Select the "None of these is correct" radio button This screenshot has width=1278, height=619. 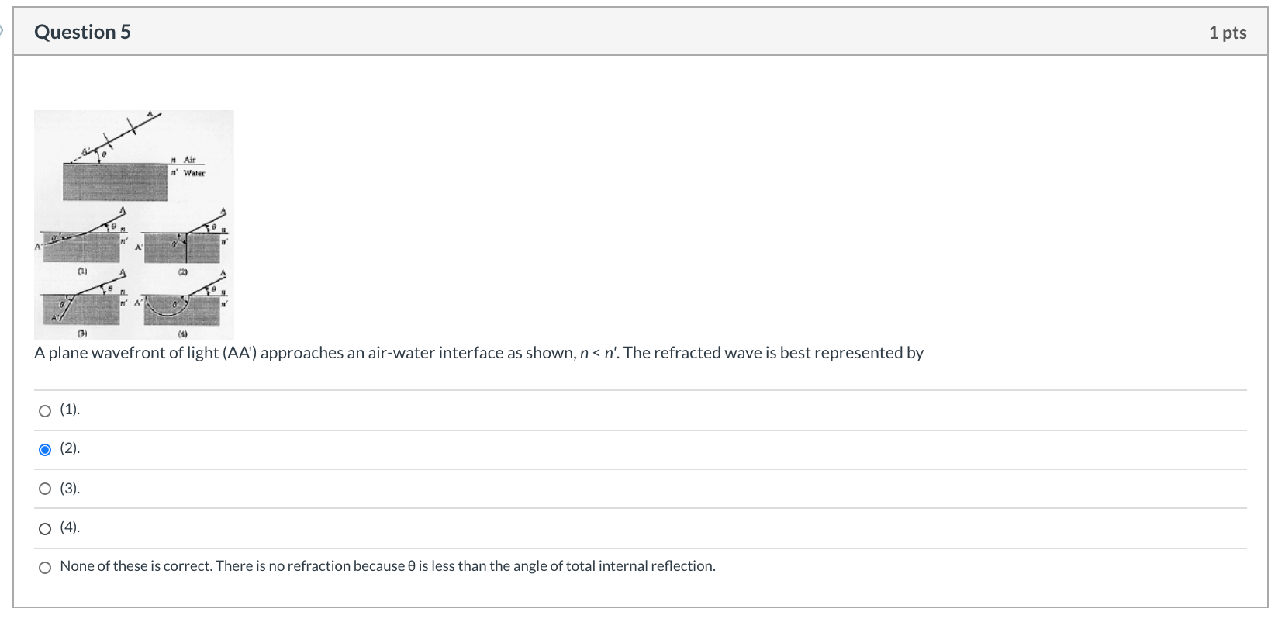tap(44, 566)
